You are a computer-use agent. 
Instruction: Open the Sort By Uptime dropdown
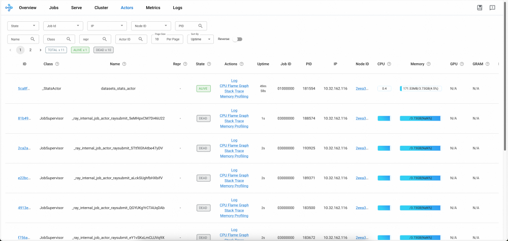pyautogui.click(x=201, y=39)
